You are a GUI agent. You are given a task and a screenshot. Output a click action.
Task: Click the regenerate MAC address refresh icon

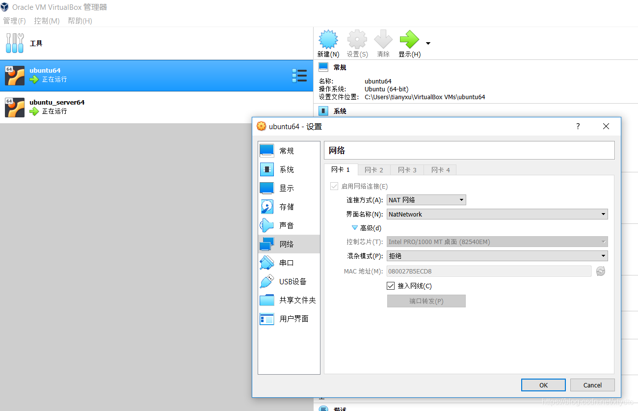pyautogui.click(x=601, y=271)
